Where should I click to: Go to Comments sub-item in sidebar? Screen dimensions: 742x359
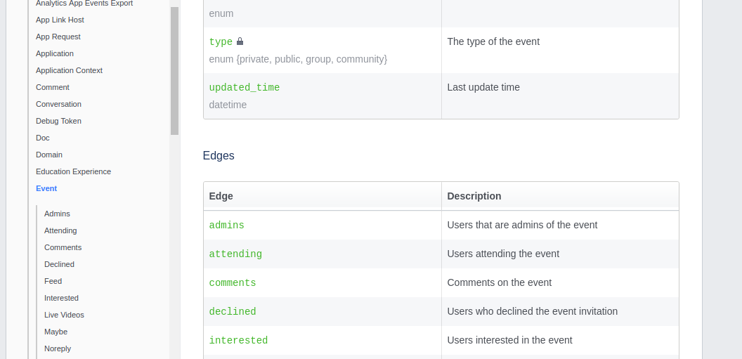click(x=63, y=247)
